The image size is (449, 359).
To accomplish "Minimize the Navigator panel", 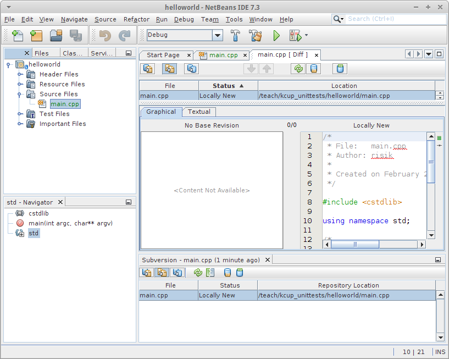I will tap(129, 202).
